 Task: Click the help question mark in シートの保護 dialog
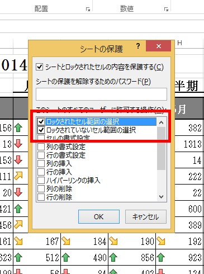(x=138, y=46)
